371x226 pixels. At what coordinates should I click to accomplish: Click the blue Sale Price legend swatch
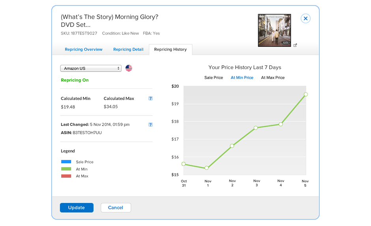click(x=66, y=162)
